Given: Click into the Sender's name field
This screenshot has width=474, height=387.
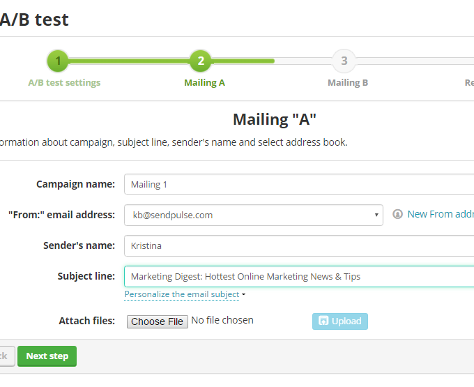Looking at the screenshot, I should (300, 246).
